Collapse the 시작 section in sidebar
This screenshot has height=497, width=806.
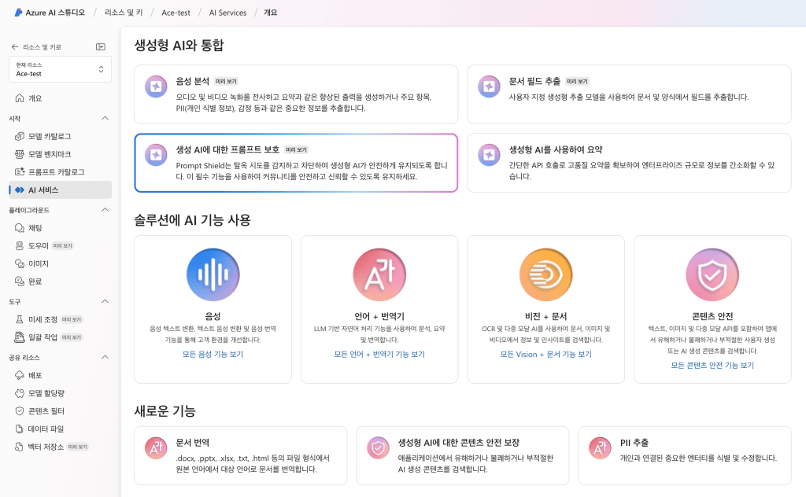click(105, 118)
